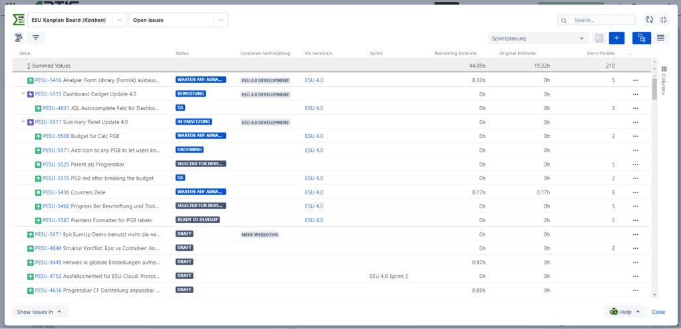
Task: Expand the Sprintplanung view dropdown
Action: click(x=582, y=38)
